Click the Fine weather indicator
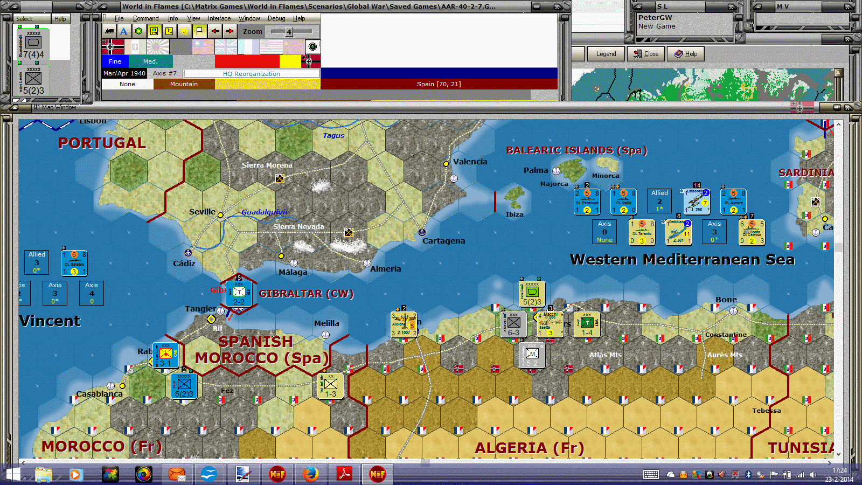The width and height of the screenshot is (862, 485). (115, 61)
